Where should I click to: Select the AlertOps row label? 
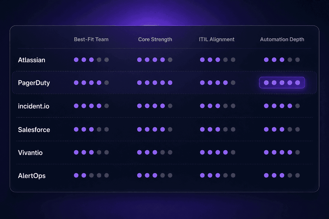tap(32, 175)
